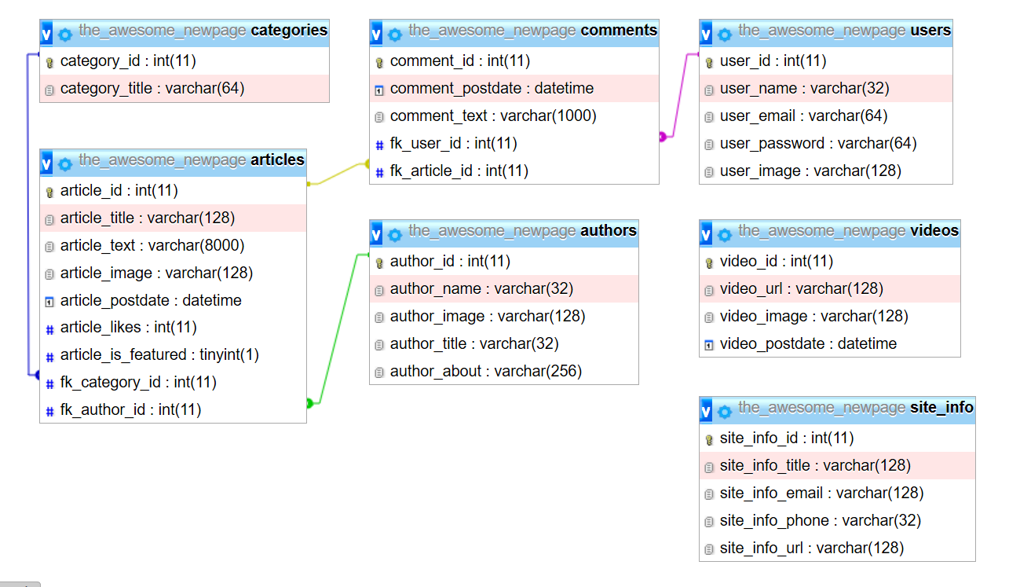Select the videos table title bar

[x=830, y=233]
